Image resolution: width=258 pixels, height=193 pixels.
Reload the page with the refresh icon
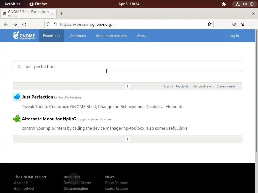(24, 24)
